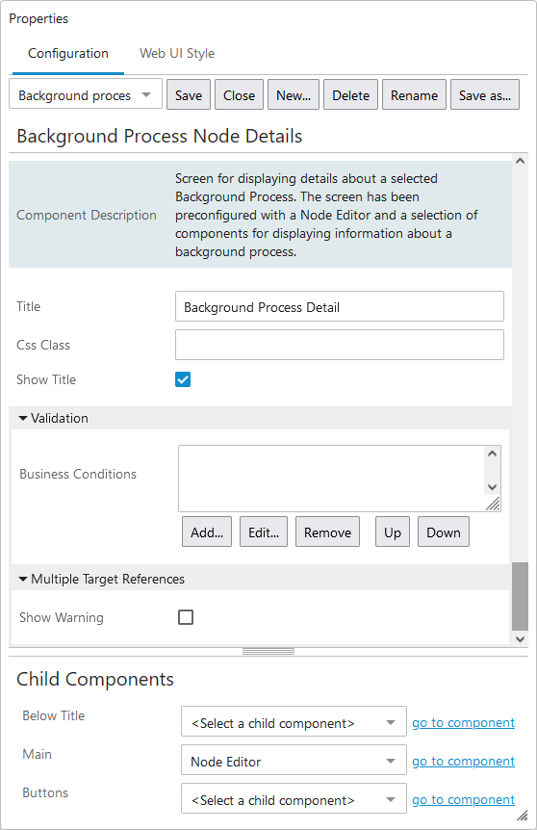Switch to the Web UI Style tab
The image size is (537, 830).
tap(177, 54)
